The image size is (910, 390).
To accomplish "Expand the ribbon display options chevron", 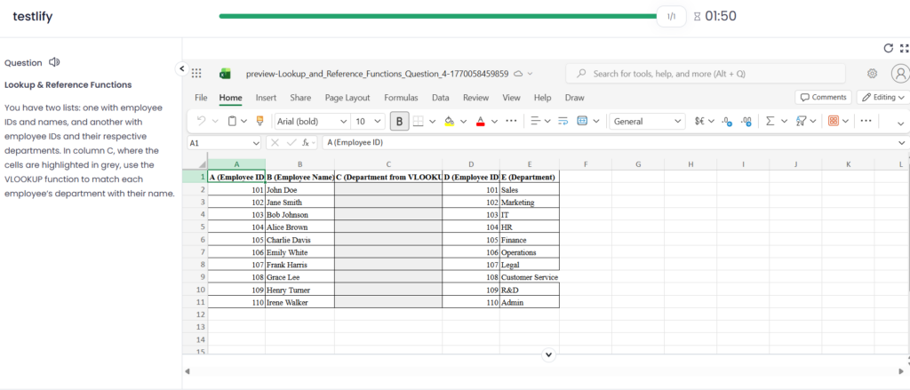I will pos(901,123).
